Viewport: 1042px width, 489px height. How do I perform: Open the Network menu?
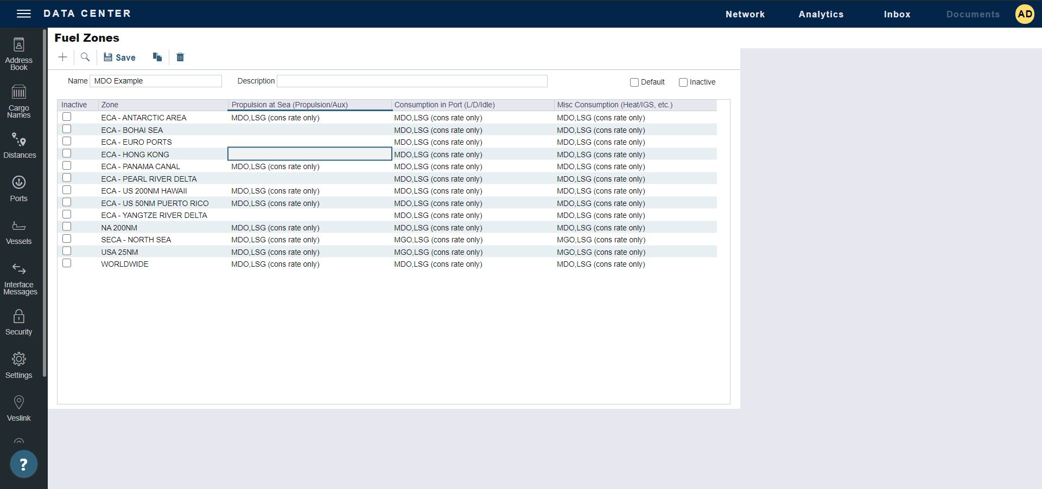(745, 14)
